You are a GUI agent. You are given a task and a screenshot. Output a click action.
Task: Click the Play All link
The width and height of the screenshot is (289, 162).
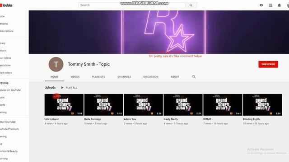pyautogui.click(x=71, y=88)
